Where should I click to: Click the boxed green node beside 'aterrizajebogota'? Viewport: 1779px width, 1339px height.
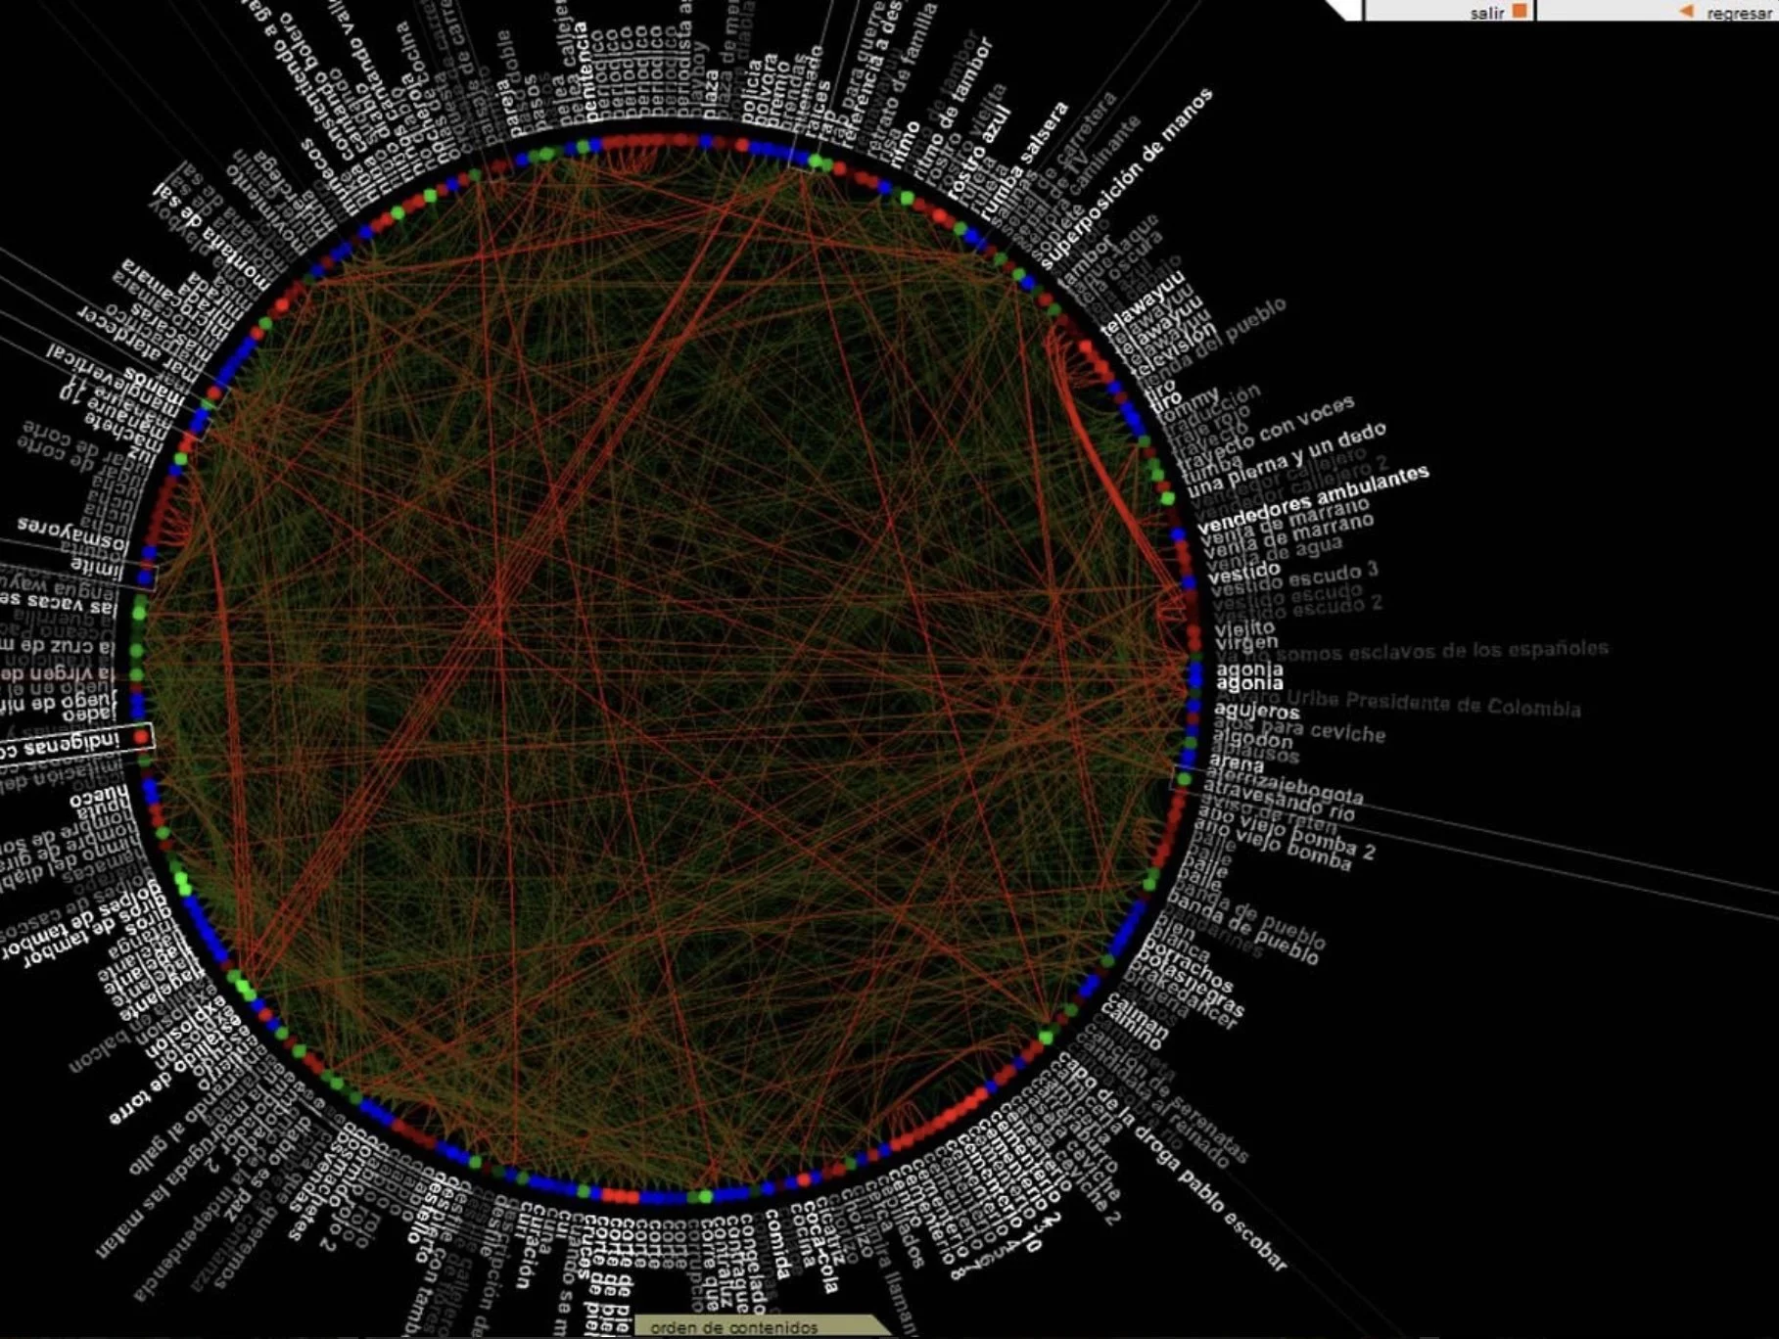1184,779
